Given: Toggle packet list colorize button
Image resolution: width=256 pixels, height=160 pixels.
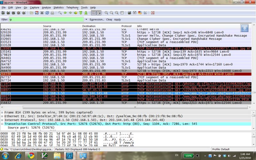Looking at the screenshot, I should pyautogui.click(x=93, y=13).
